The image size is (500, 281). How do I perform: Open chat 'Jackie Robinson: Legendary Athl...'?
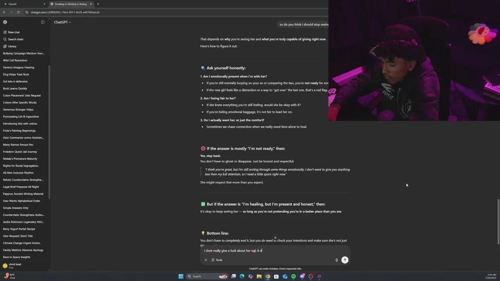[24, 222]
